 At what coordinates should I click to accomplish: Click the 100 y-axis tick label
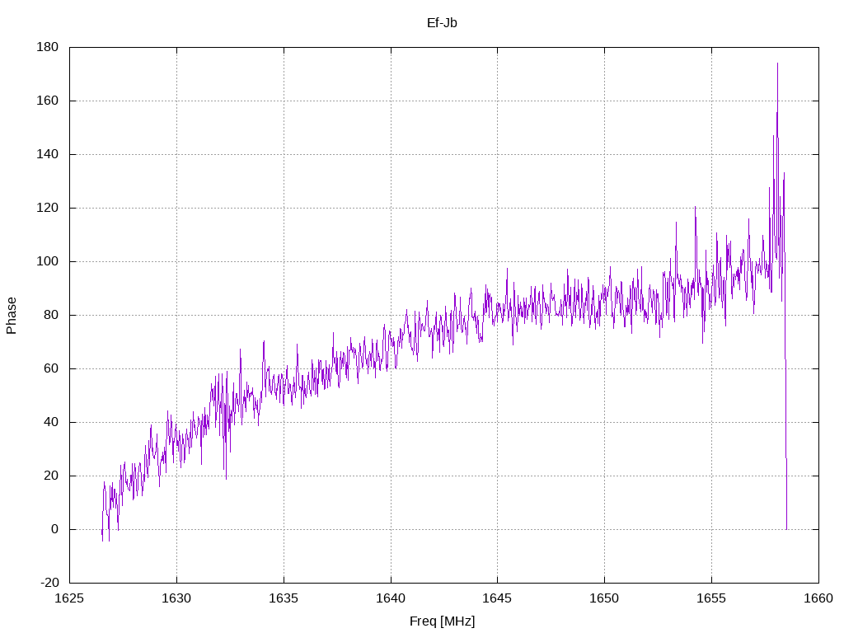[47, 261]
